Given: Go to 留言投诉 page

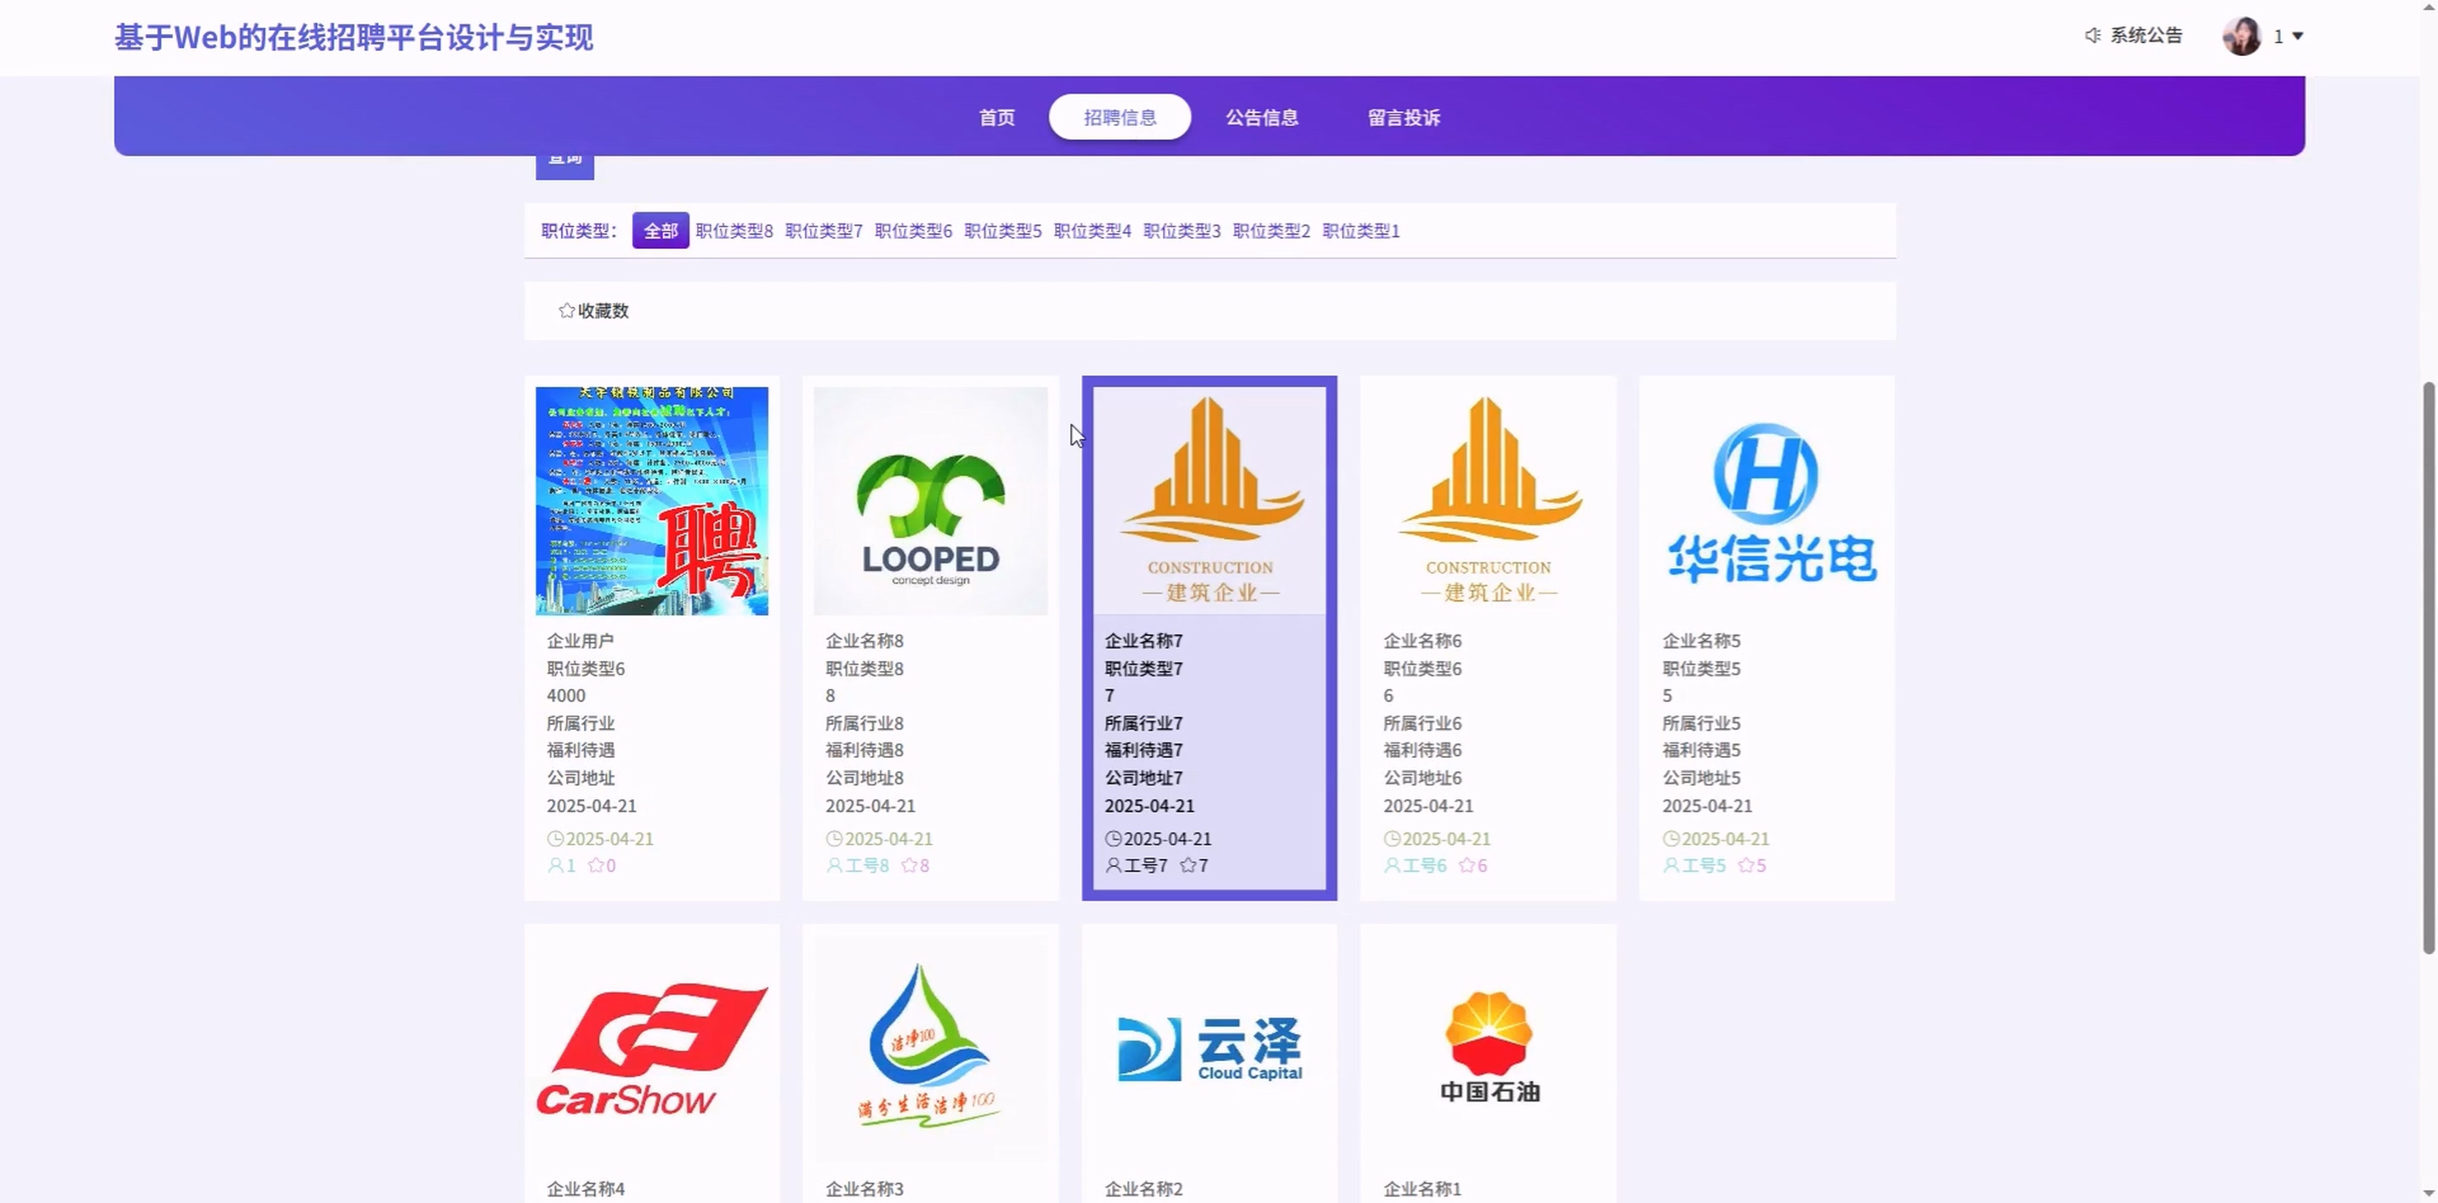Looking at the screenshot, I should tap(1403, 117).
